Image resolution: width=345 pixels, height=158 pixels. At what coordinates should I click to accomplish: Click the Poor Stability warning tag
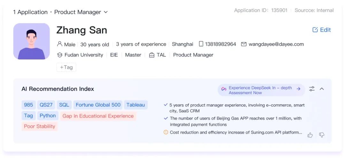click(x=40, y=127)
